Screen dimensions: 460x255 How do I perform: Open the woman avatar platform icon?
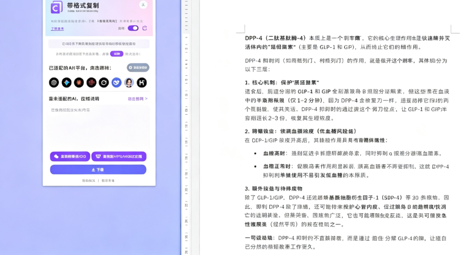(129, 82)
